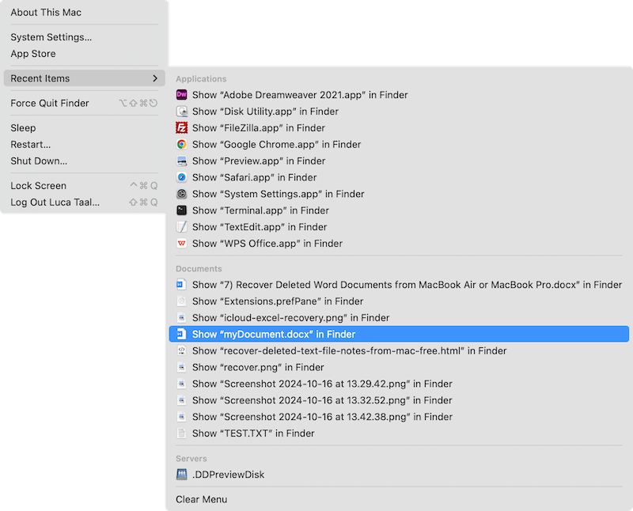Click the Adobe Dreamweaver 2021 app icon

(181, 94)
